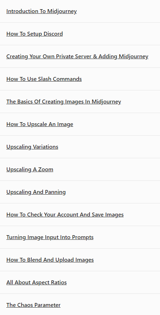
Task: Open Upscaling And Panning link
Action: tap(36, 192)
